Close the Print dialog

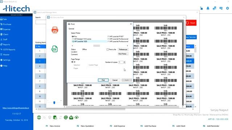click(x=131, y=24)
